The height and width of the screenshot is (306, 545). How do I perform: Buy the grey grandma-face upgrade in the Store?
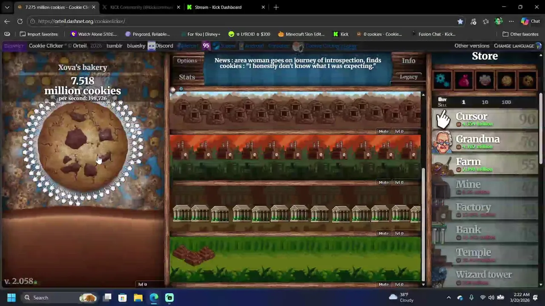coord(485,80)
